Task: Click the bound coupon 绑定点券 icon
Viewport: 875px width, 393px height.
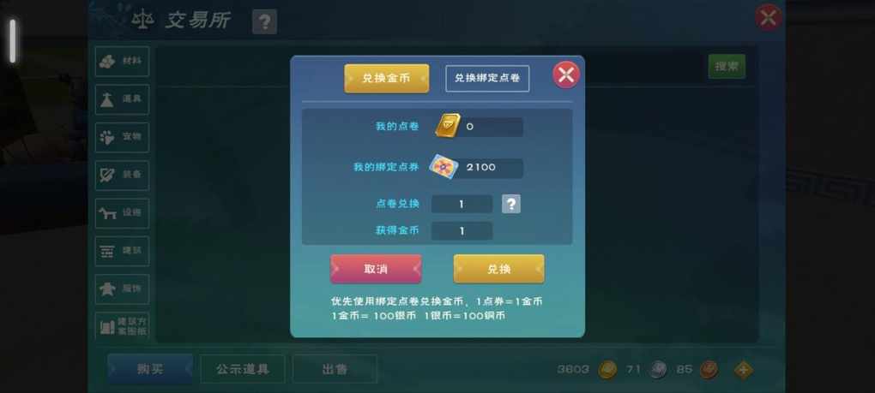Action: 444,166
